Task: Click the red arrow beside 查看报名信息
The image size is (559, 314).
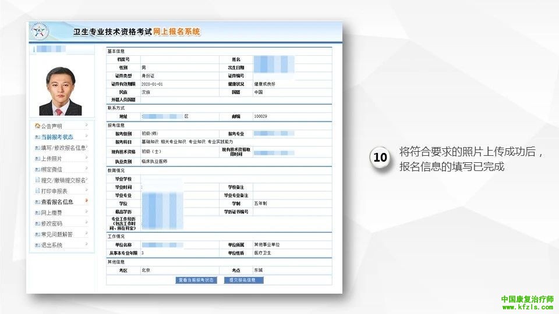Action: (x=86, y=201)
